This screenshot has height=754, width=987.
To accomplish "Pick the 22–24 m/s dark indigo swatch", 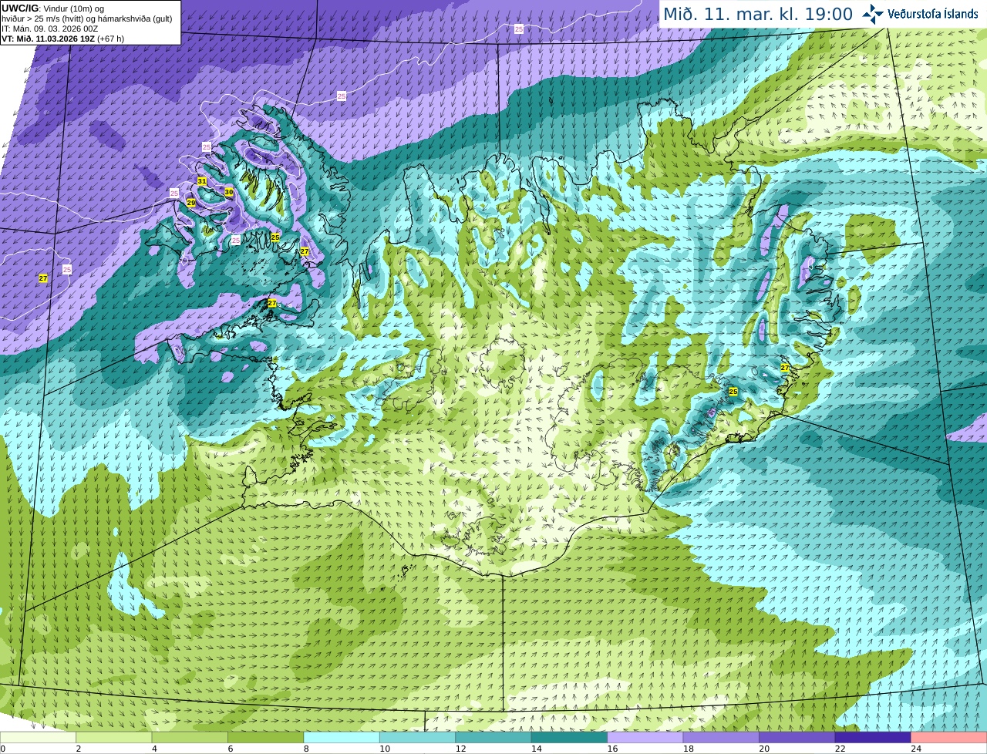I will coord(873,737).
